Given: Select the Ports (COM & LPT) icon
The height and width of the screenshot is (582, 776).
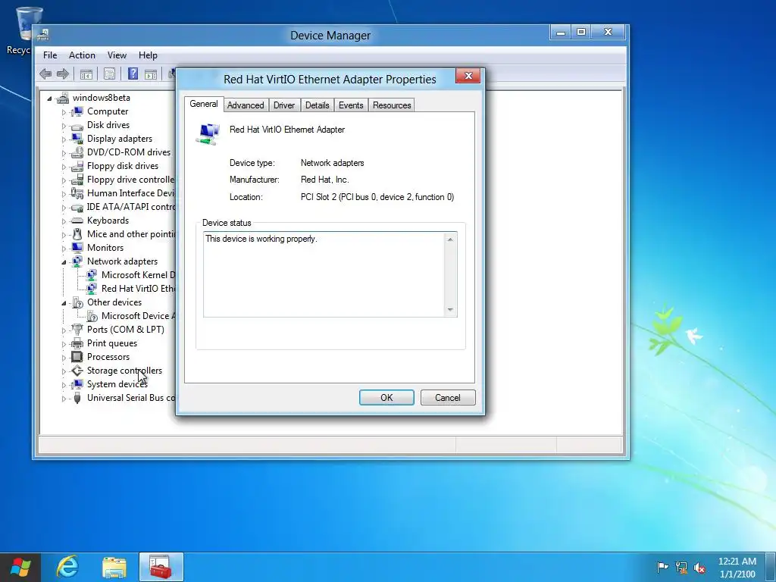Looking at the screenshot, I should pos(77,330).
